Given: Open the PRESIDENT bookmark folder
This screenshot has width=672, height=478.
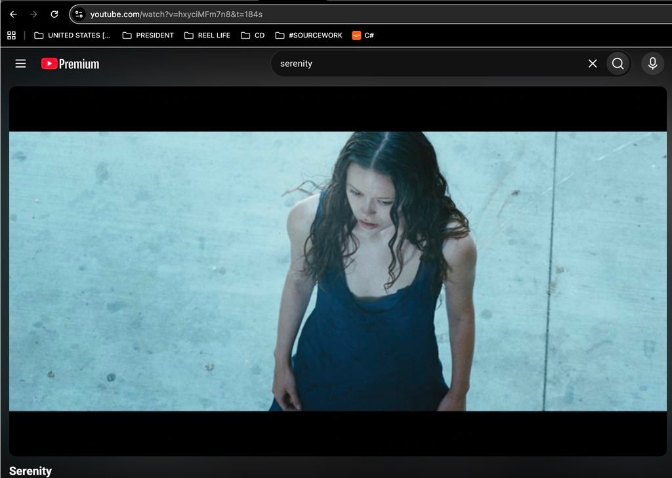Looking at the screenshot, I should (148, 35).
